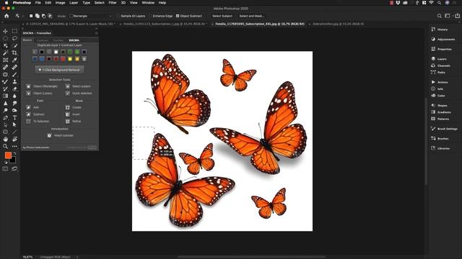Click the Quick selection icon in DOCMA panel
462x259 pixels.
point(68,93)
